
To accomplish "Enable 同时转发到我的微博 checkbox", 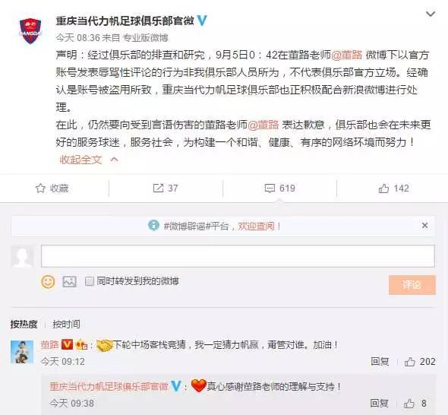I will pyautogui.click(x=89, y=281).
